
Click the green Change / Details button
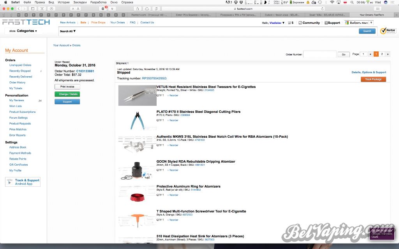(x=67, y=94)
